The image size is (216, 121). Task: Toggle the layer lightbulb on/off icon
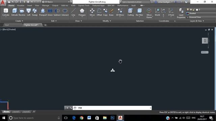coord(188,10)
